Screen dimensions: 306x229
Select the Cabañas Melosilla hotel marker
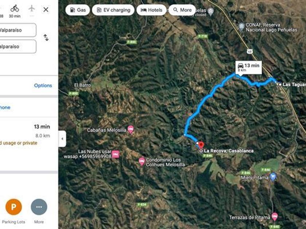coord(130,129)
